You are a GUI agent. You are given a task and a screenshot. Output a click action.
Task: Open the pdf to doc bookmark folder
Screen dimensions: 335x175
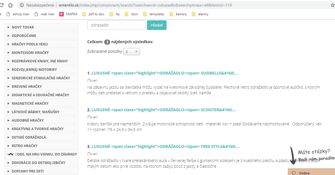93,14
